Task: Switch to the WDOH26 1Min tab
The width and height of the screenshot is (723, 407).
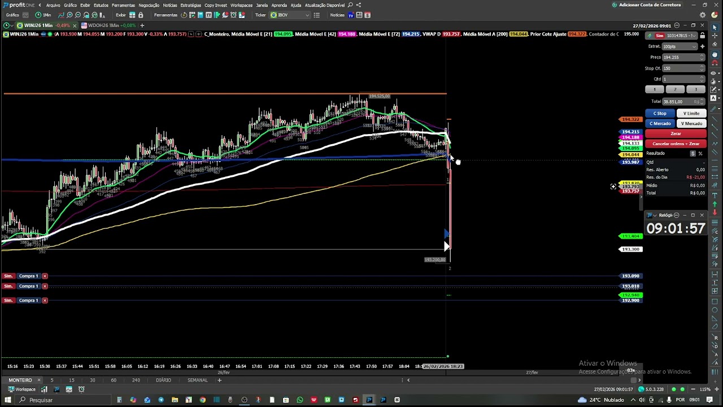Action: (108, 25)
